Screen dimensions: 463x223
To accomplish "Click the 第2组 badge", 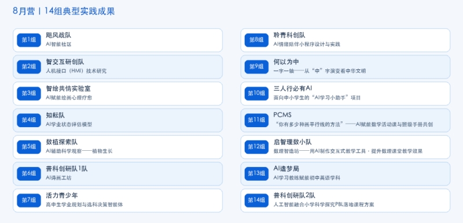I will 29,67.
